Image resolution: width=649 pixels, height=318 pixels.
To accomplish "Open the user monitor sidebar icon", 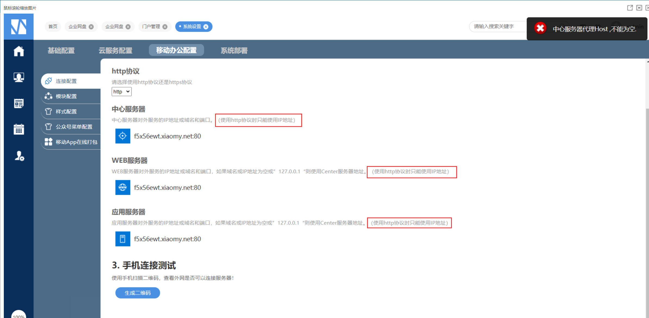I will (x=19, y=77).
